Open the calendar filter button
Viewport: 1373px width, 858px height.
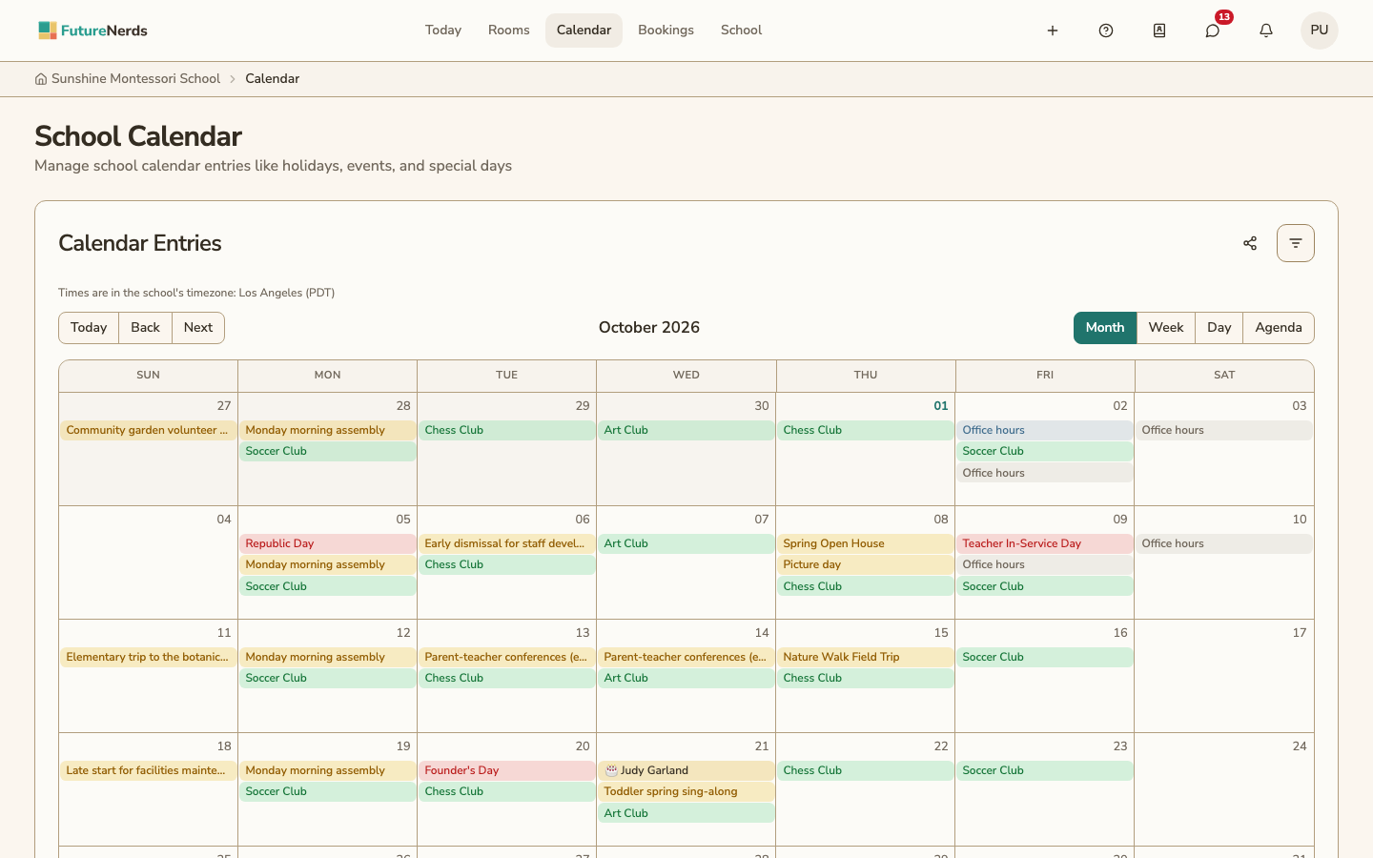click(1296, 243)
